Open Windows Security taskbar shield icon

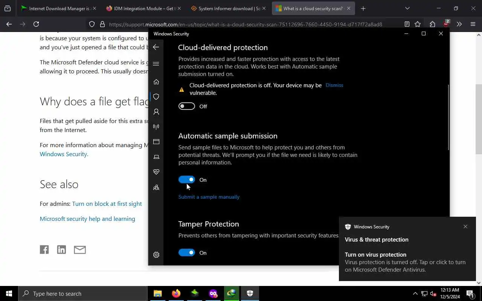coord(250,293)
